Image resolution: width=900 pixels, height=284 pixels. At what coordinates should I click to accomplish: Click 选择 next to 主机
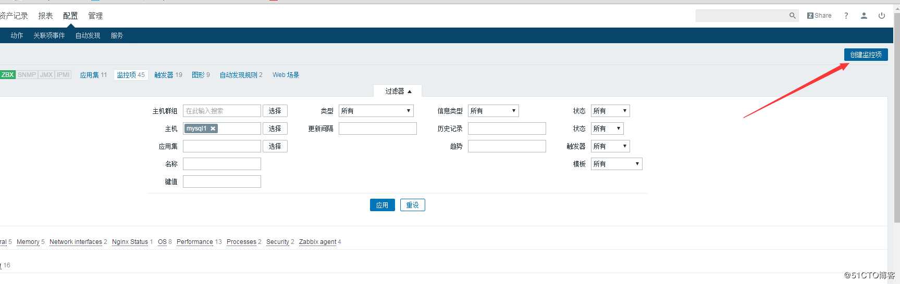(x=275, y=128)
